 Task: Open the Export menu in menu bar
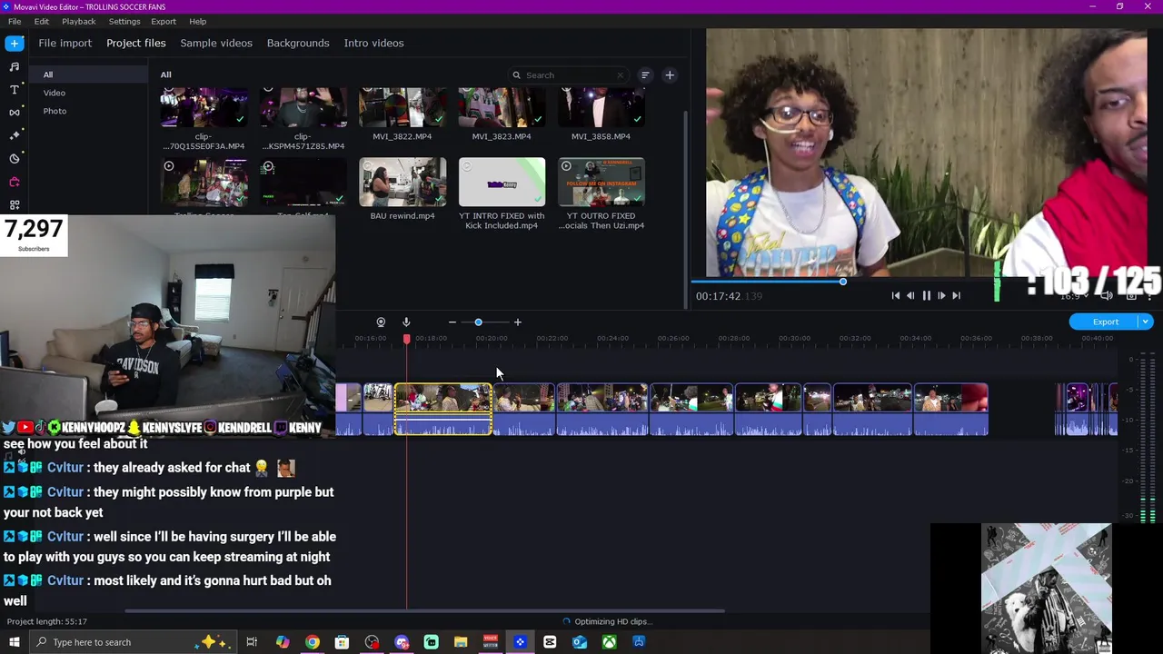[x=164, y=21]
